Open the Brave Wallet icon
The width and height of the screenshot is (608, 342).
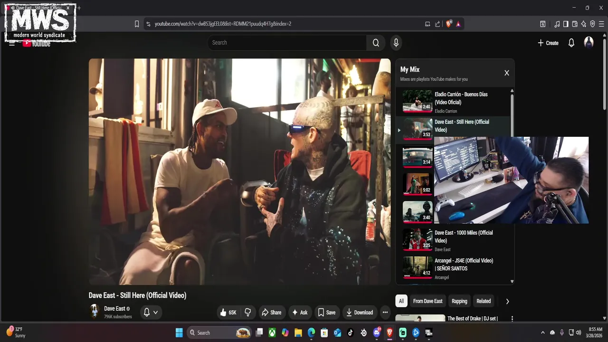[x=575, y=24]
